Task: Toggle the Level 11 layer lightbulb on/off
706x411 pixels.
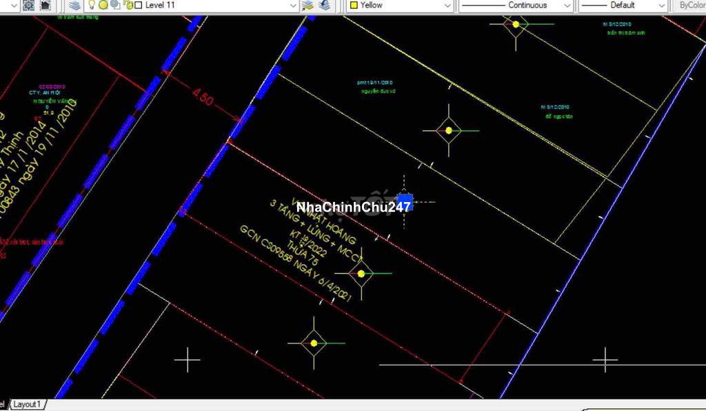Action: point(91,5)
